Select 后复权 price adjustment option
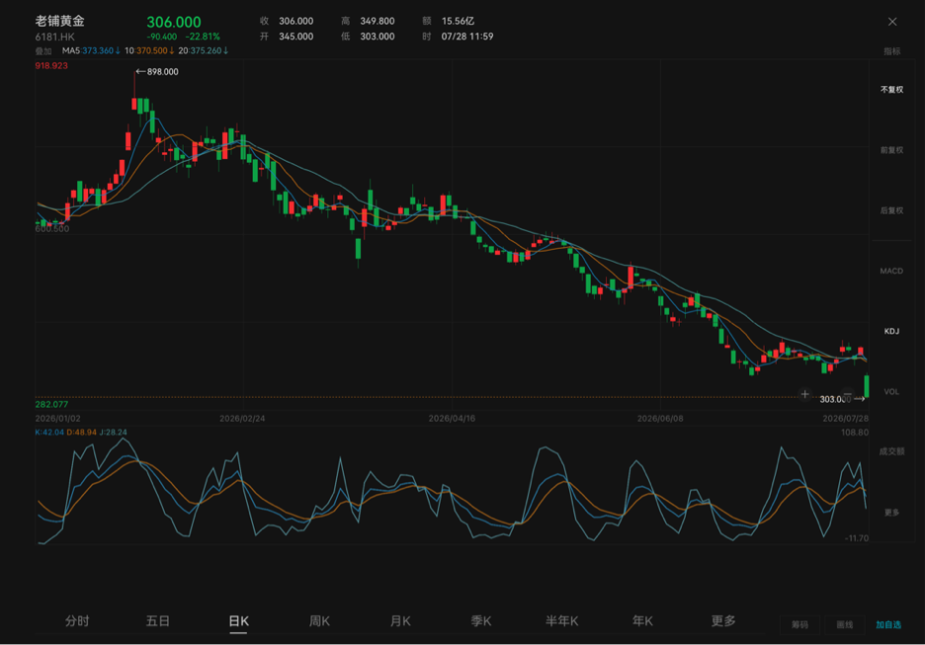The image size is (925, 645). (891, 210)
